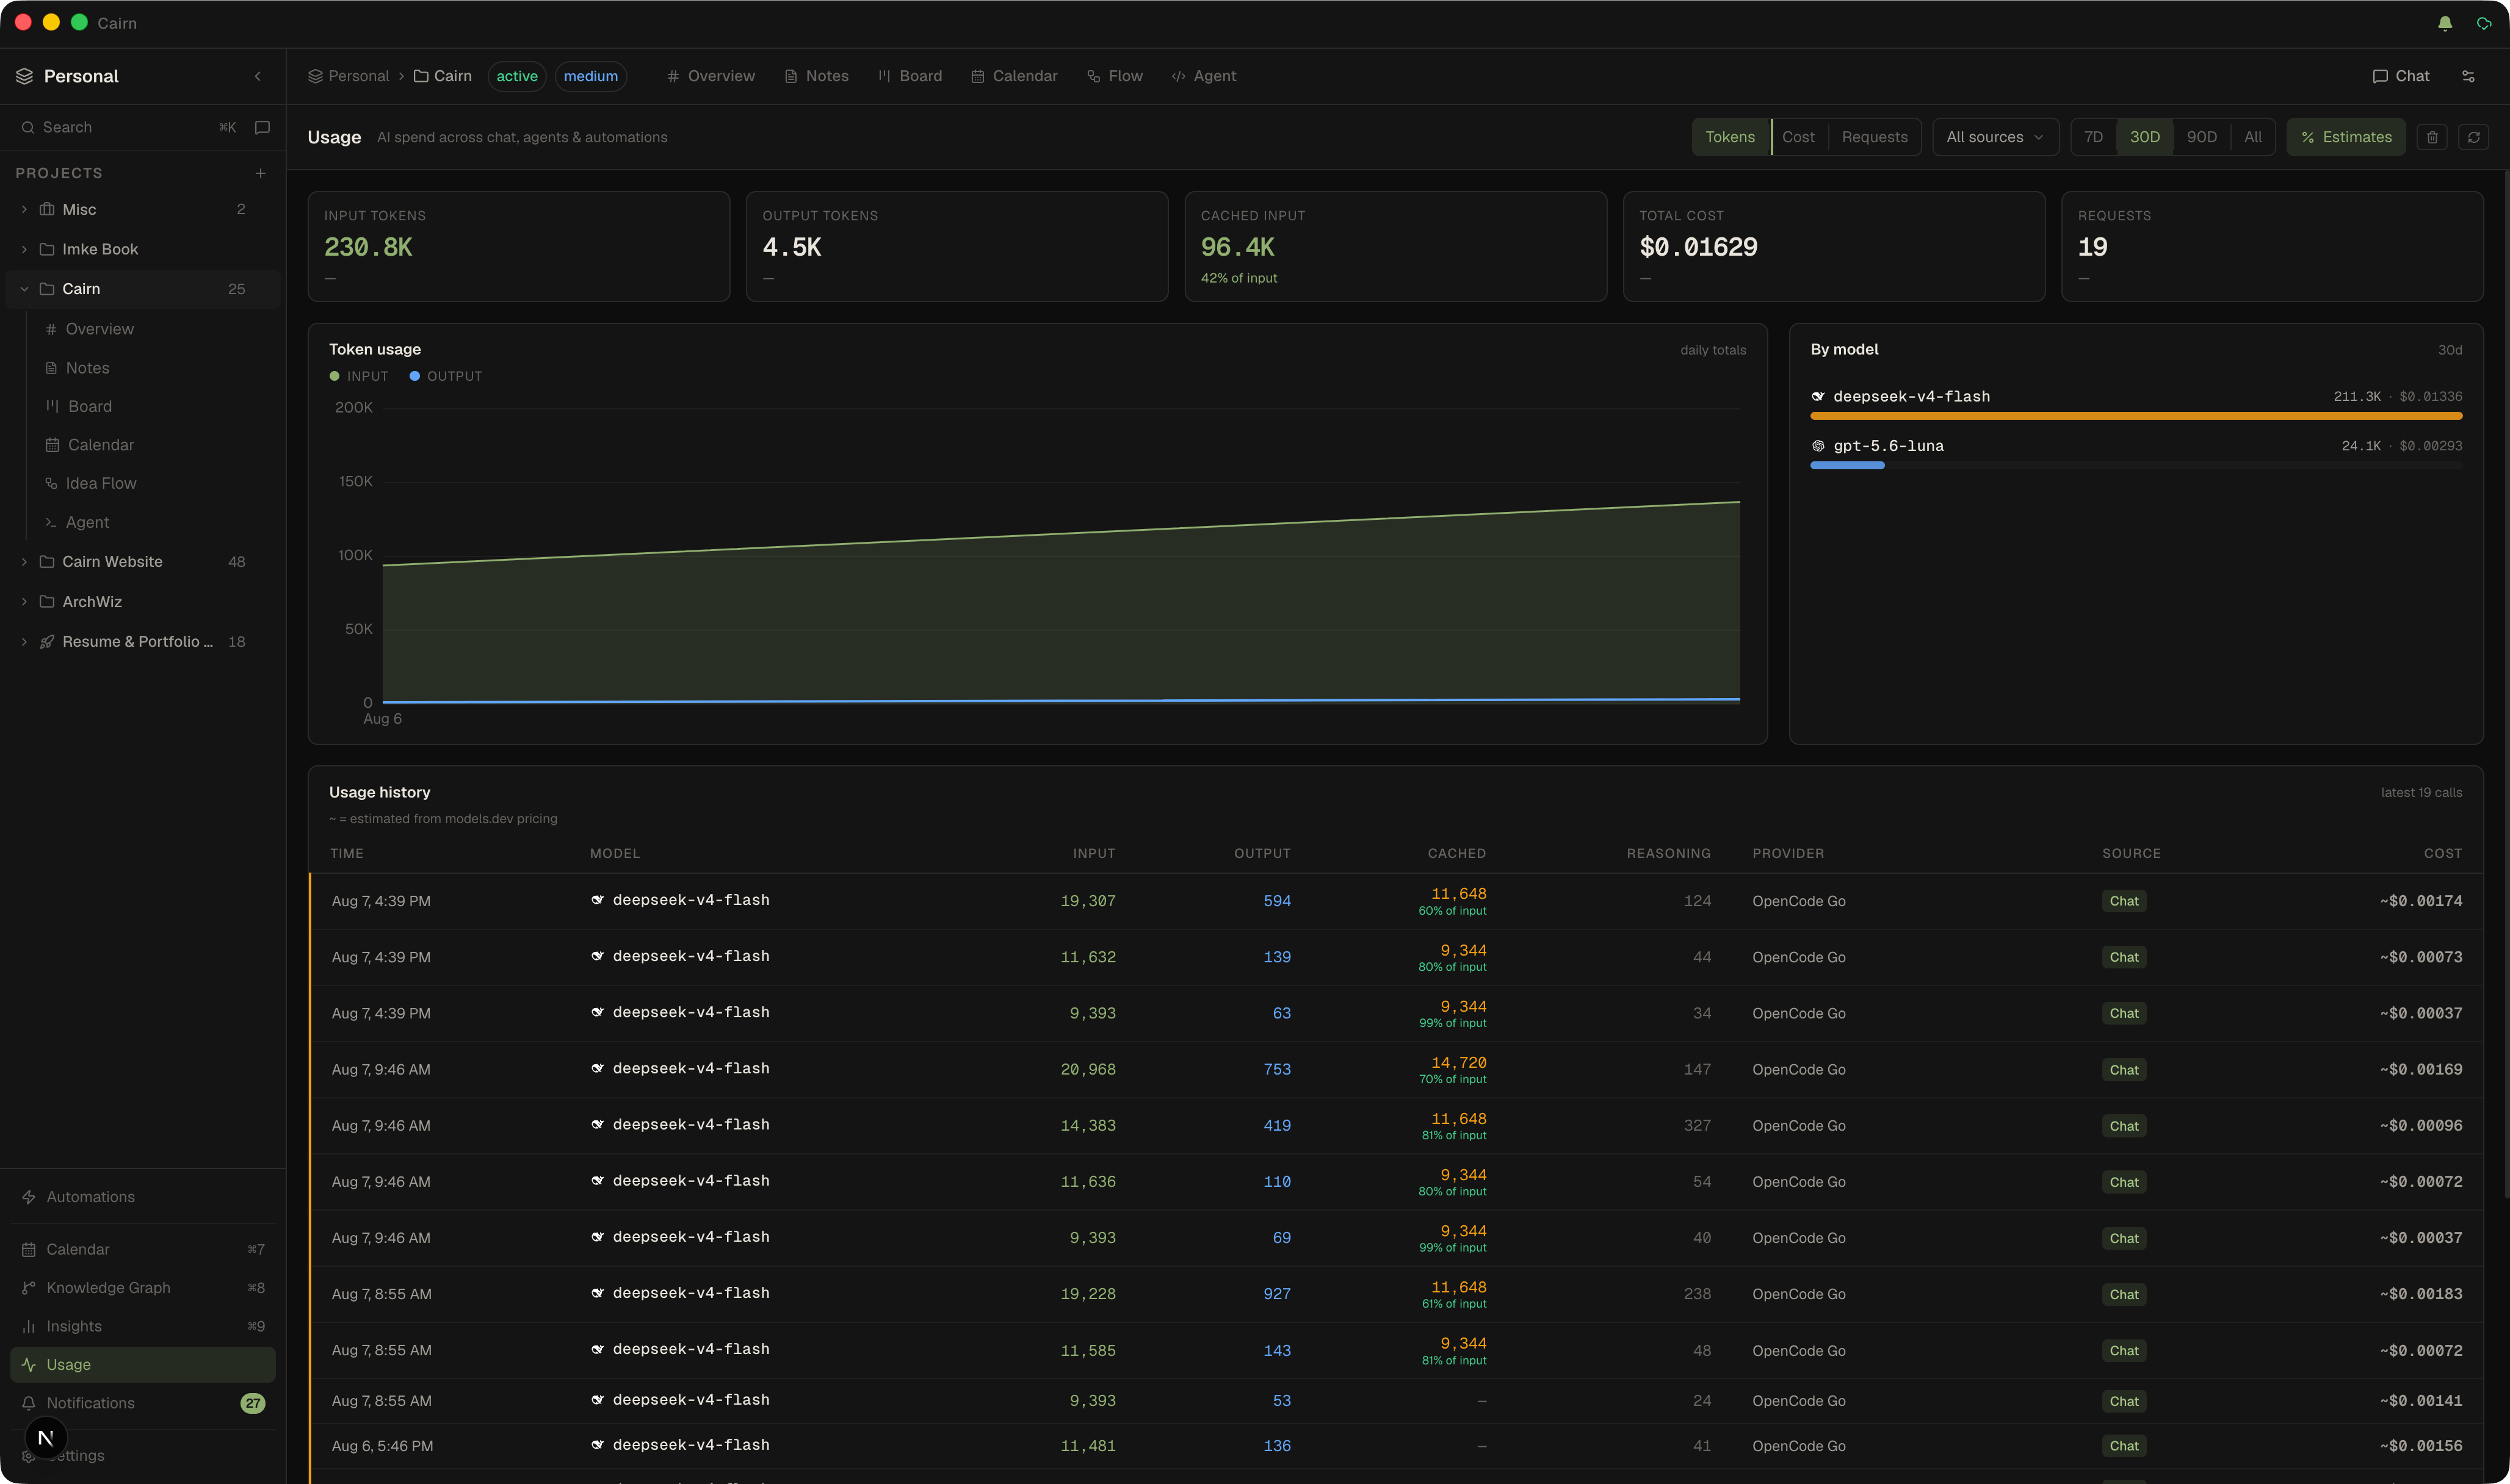Select the 90D time range
The image size is (2510, 1484).
[x=2201, y=137]
